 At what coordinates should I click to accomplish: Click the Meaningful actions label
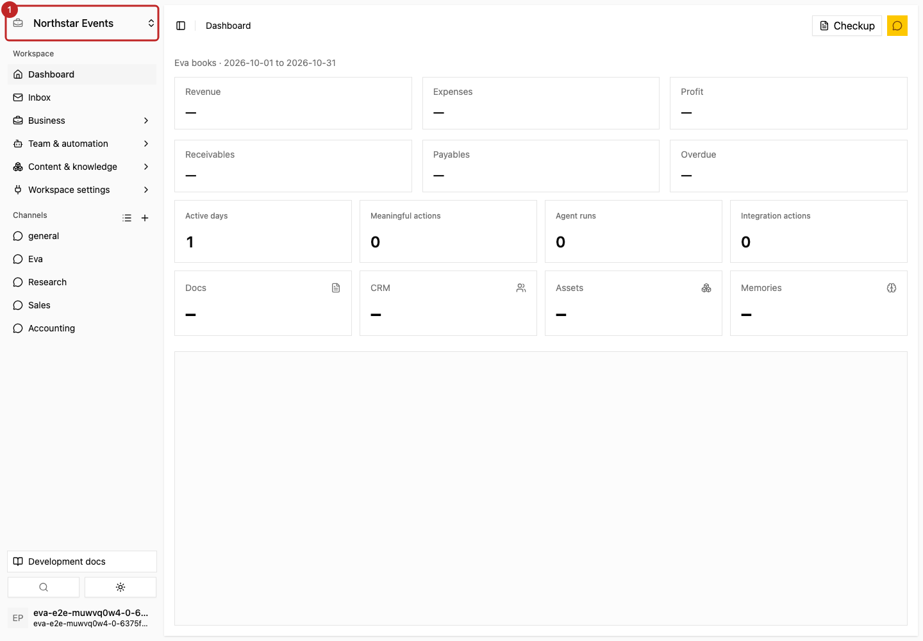[406, 216]
